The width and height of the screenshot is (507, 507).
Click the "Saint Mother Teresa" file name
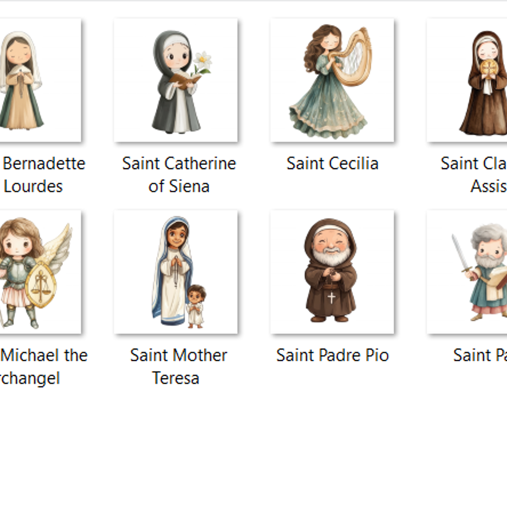click(178, 367)
